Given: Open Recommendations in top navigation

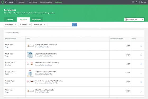Looking at the screenshot, I should [46, 2].
